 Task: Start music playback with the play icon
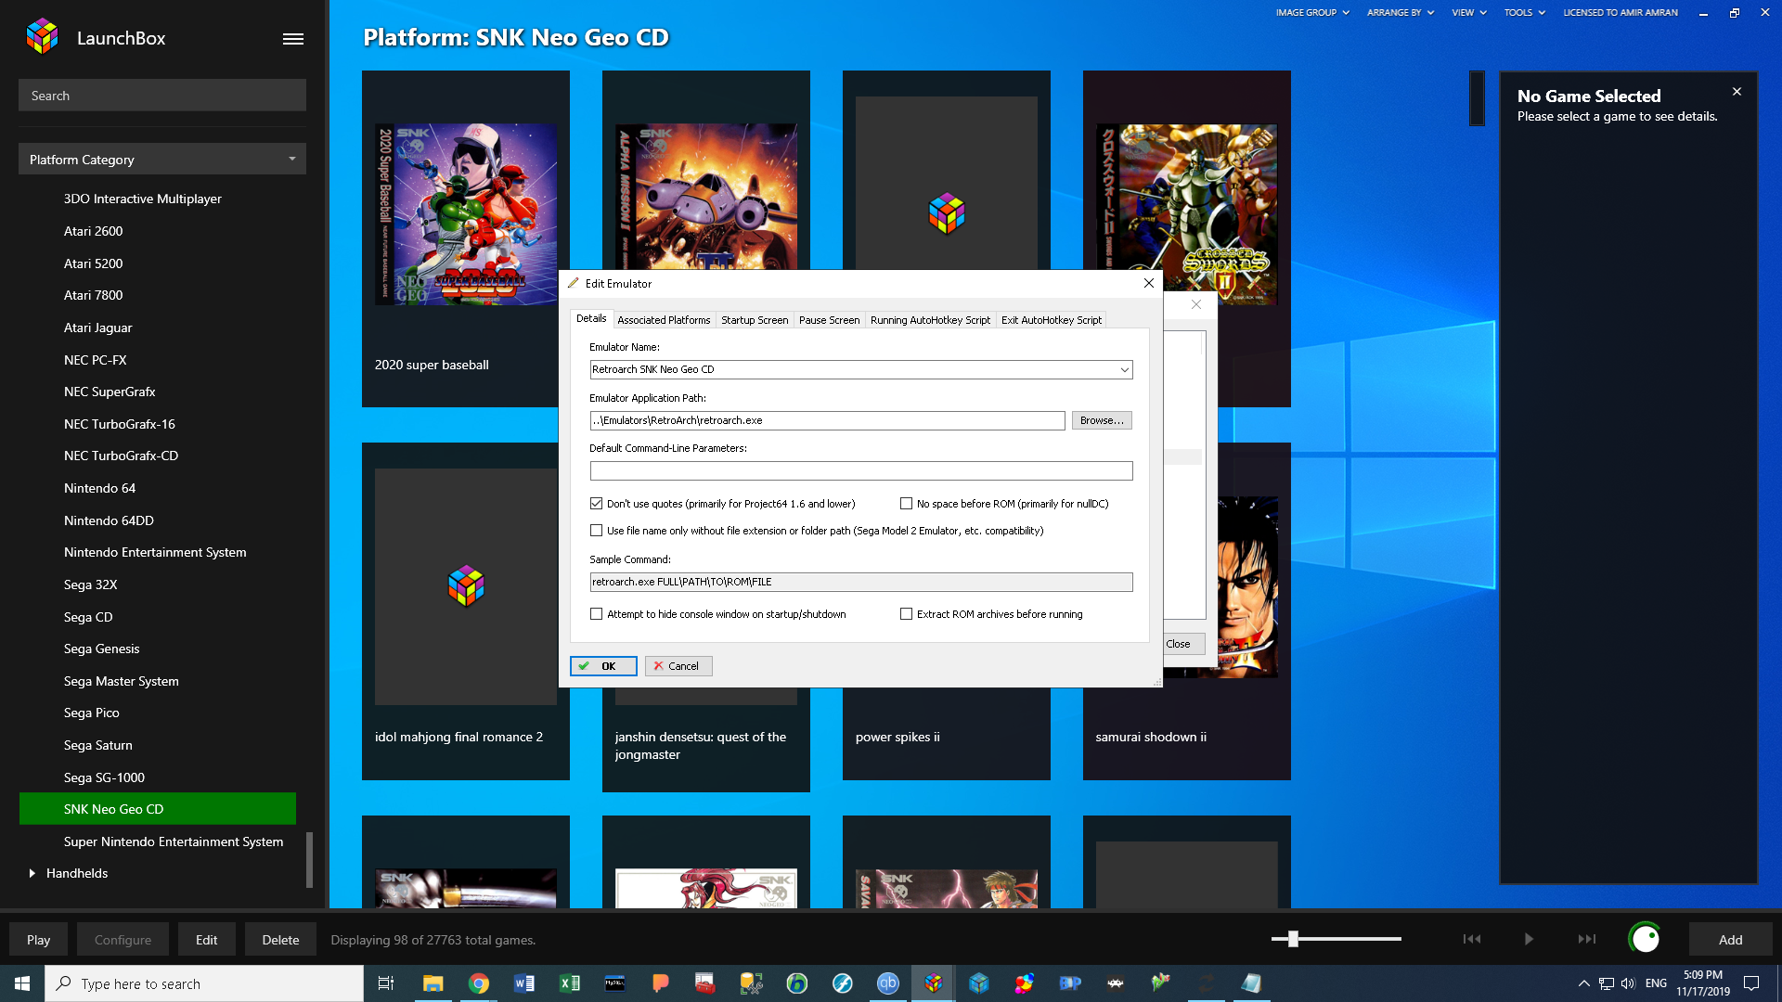click(x=1529, y=939)
